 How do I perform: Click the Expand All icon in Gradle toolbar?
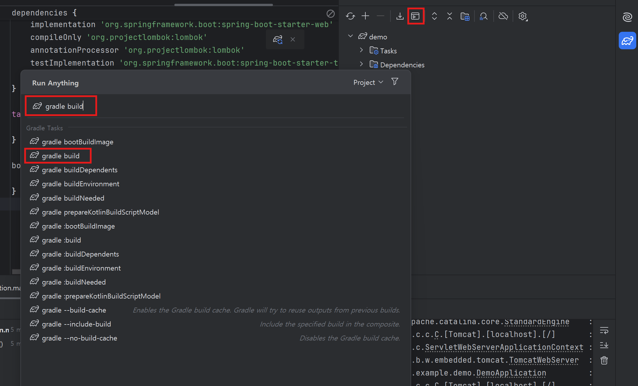434,16
